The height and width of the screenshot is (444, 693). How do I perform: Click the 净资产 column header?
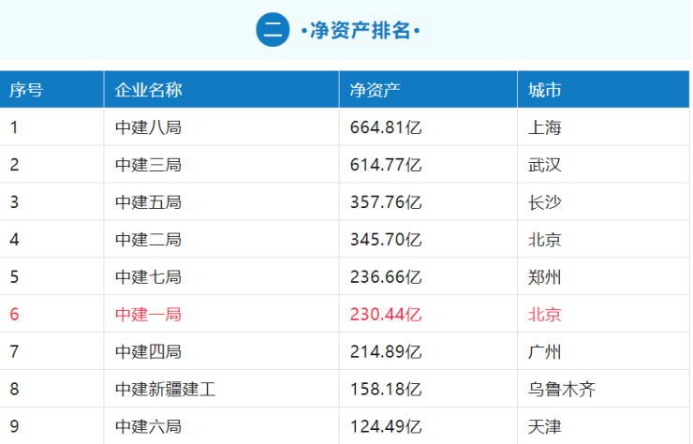coord(376,90)
